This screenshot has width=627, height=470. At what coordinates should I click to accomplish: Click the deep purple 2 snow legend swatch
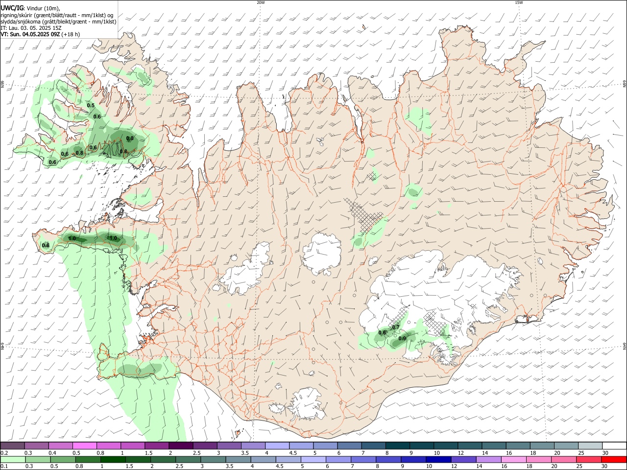click(x=181, y=446)
